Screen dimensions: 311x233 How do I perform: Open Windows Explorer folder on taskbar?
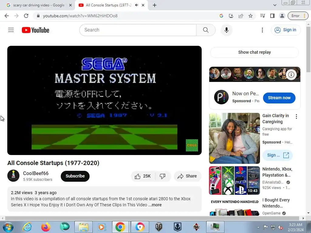83,227
